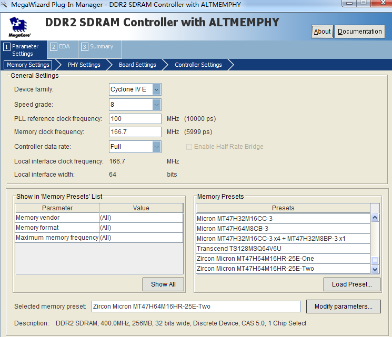Select preset Micron MT47H32M16CC-3

[x=283, y=219]
